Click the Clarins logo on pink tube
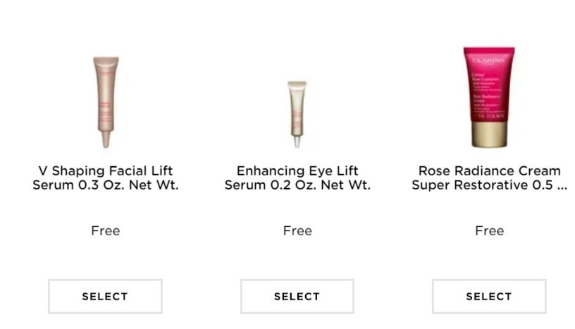Image resolution: width=575 pixels, height=329 pixels. (x=488, y=61)
